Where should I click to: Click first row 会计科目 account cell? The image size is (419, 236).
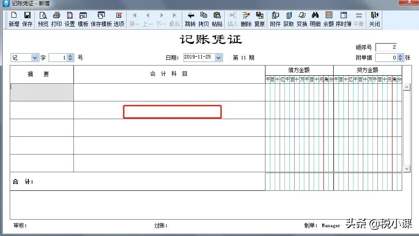(x=169, y=92)
